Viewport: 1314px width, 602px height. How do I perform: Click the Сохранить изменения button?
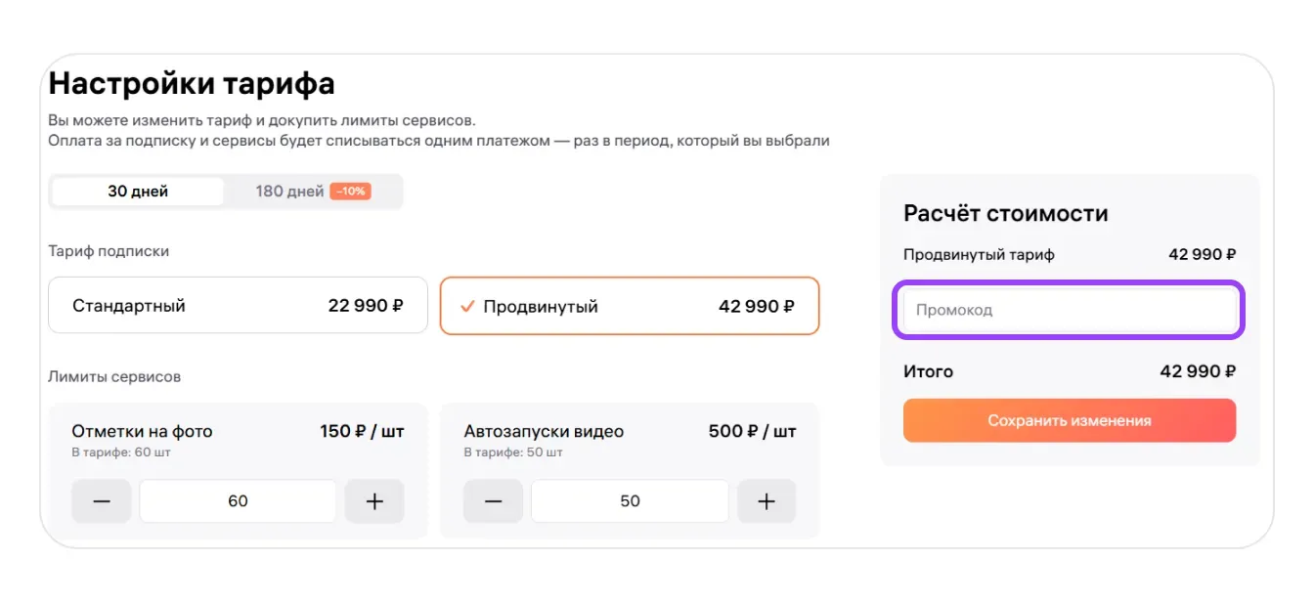1069,420
